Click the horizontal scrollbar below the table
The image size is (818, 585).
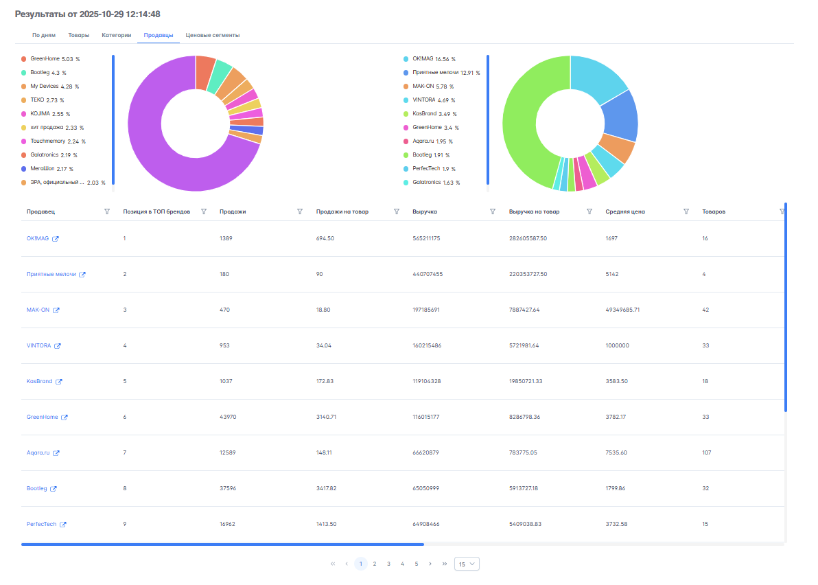point(222,544)
